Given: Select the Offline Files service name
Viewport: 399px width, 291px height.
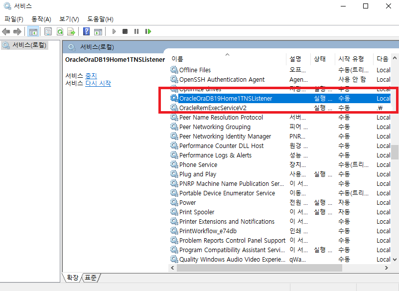Looking at the screenshot, I should point(195,70).
